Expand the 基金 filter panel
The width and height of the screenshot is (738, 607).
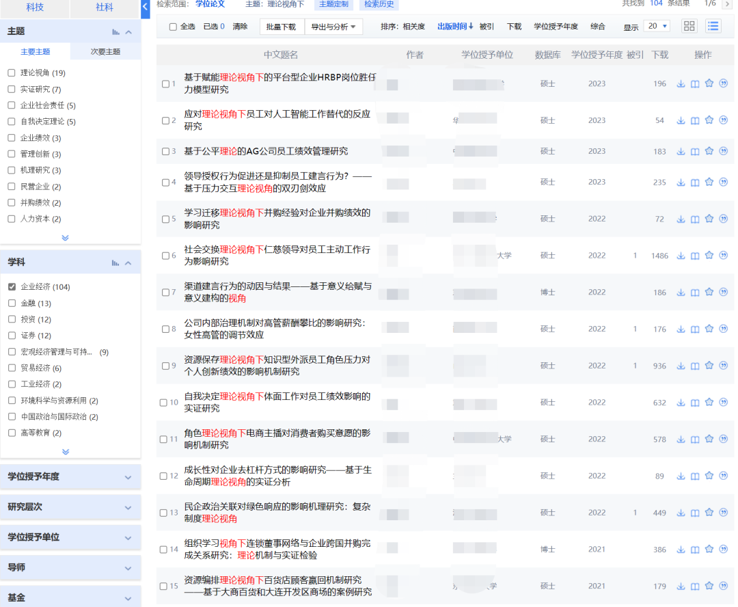click(70, 597)
